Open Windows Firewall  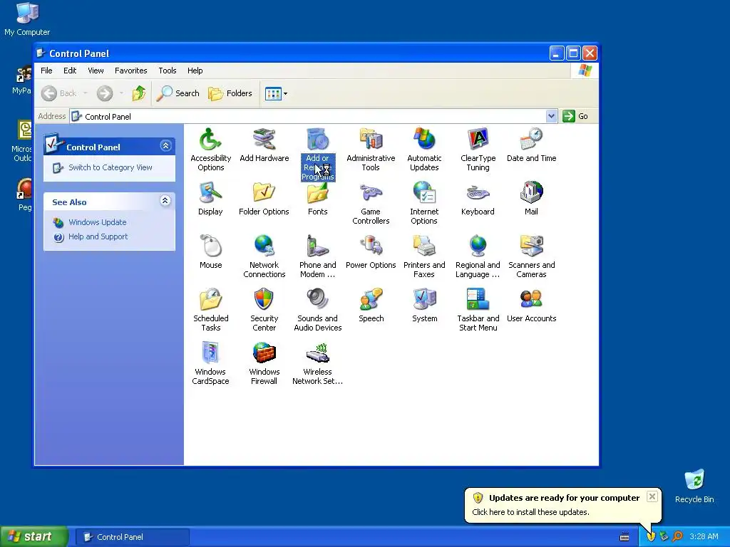[x=264, y=364]
